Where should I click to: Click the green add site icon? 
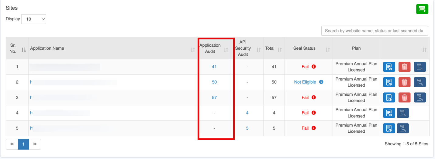[422, 9]
